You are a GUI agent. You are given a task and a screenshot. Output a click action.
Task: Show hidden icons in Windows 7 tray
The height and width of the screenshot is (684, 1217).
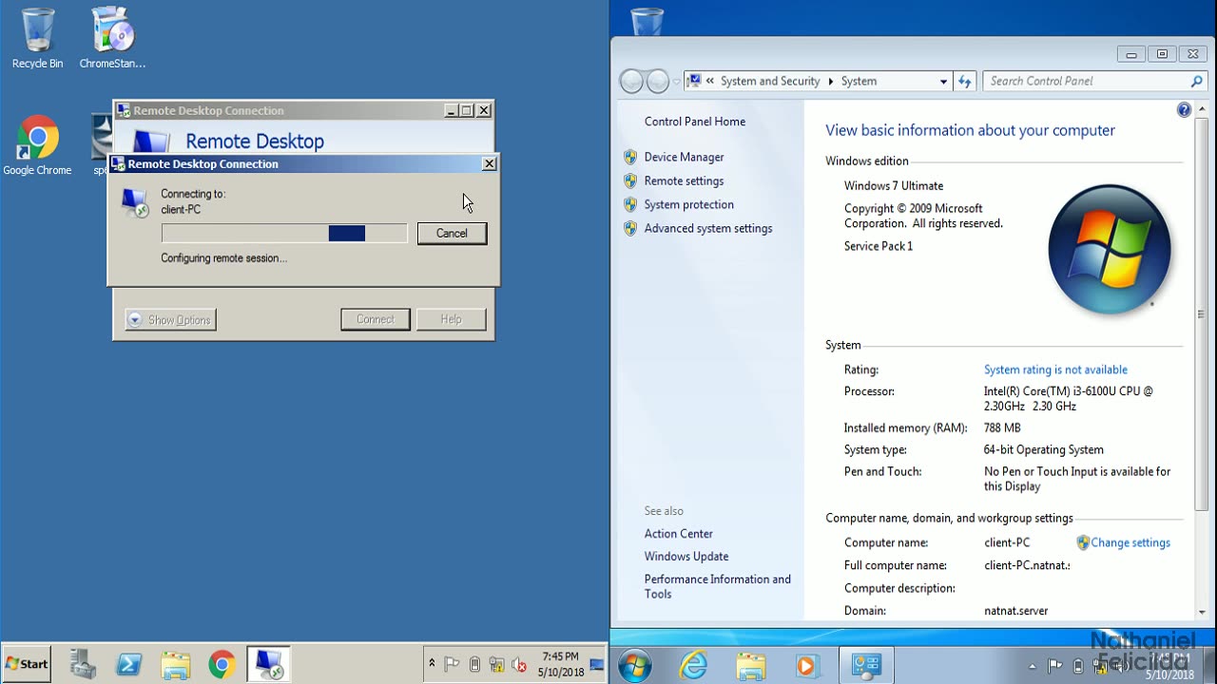coord(1033,666)
